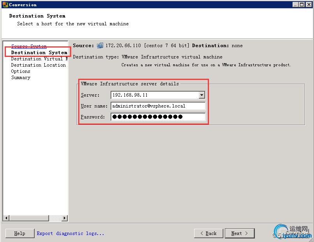Select the Destination Virtual Machine step
314x242 pixels.
click(x=39, y=59)
